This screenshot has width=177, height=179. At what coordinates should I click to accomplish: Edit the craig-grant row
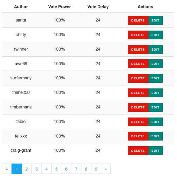[156, 151]
